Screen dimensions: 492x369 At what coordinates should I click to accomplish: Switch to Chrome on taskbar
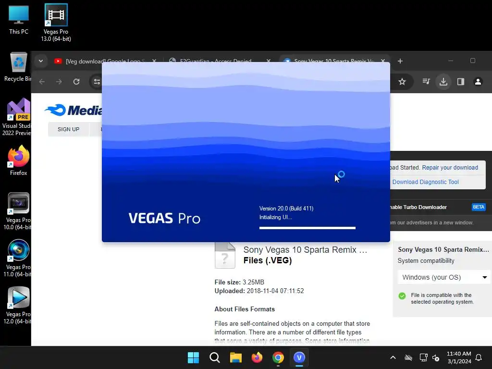coord(278,357)
